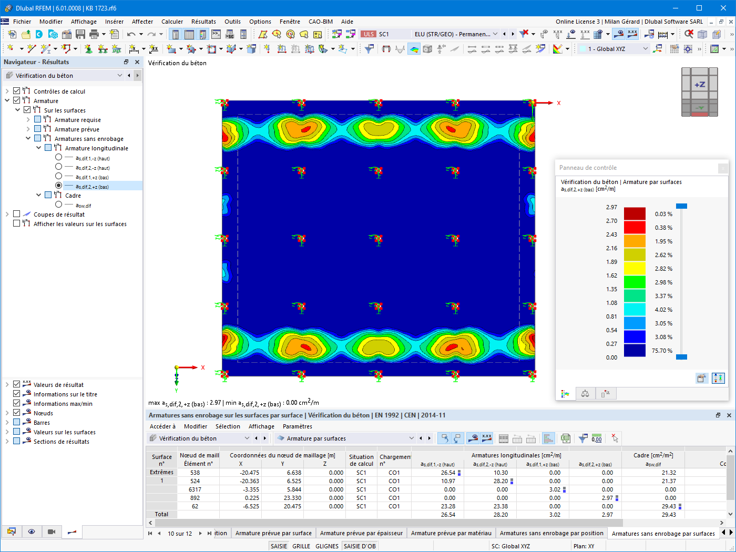Click the top handle of legend range slider
The width and height of the screenshot is (736, 552).
click(681, 206)
